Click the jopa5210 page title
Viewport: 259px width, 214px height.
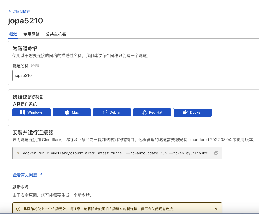26,21
